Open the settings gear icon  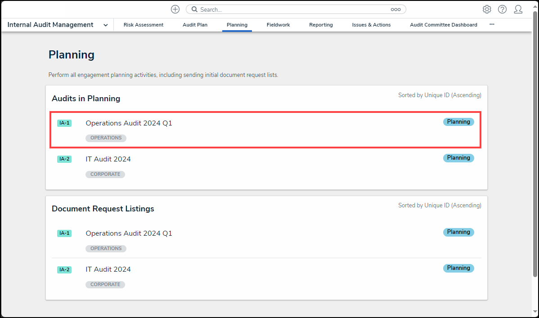(x=487, y=9)
